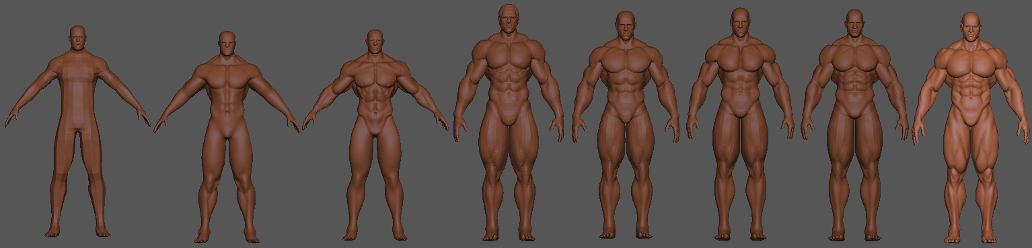Select the sixth figure from the left
The image size is (1032, 248).
[740, 124]
